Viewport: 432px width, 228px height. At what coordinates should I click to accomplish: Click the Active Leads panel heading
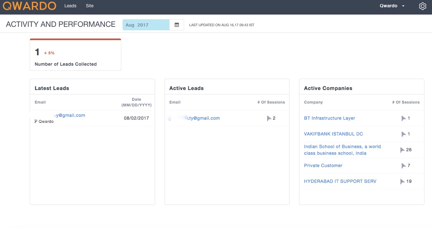[x=186, y=88]
